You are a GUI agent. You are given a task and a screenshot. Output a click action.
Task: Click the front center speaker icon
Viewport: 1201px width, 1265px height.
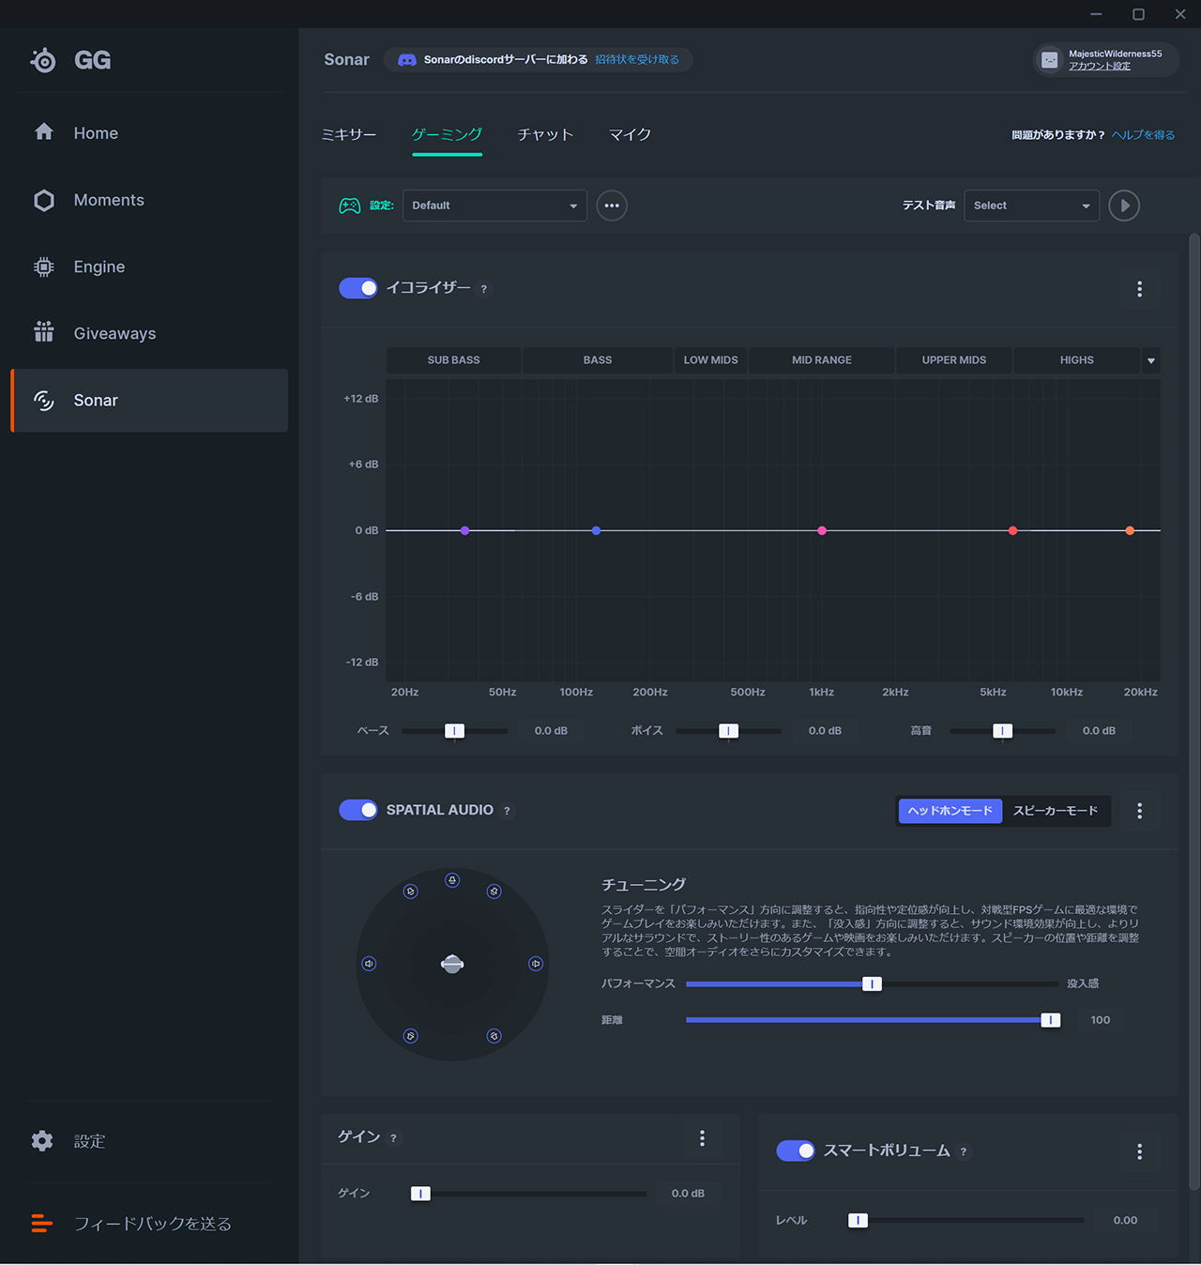pos(452,880)
